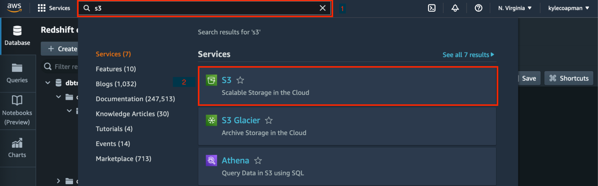Clear the s3 search with X icon
598x186 pixels.
point(322,8)
